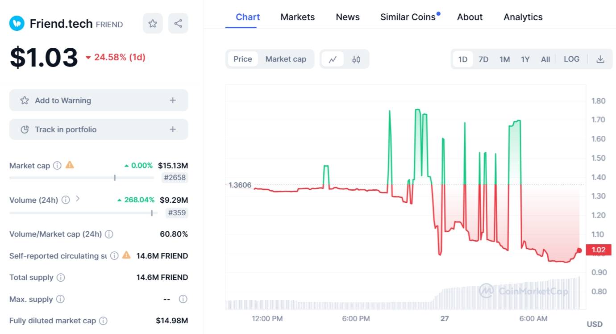Image resolution: width=616 pixels, height=334 pixels.
Task: Click the $1.03 price value
Action: 44,57
